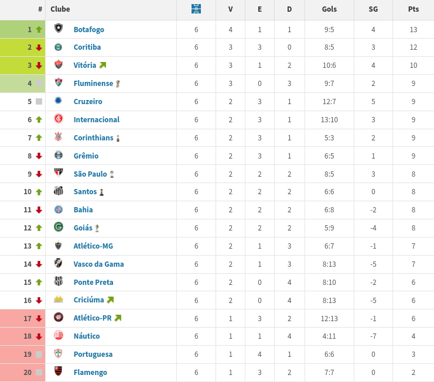Click the trophy icon next to Fluminense
Viewport: 434px width, 382px height.
tap(118, 84)
